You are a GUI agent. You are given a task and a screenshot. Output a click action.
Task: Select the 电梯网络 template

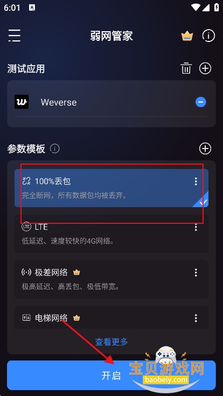tap(111, 317)
